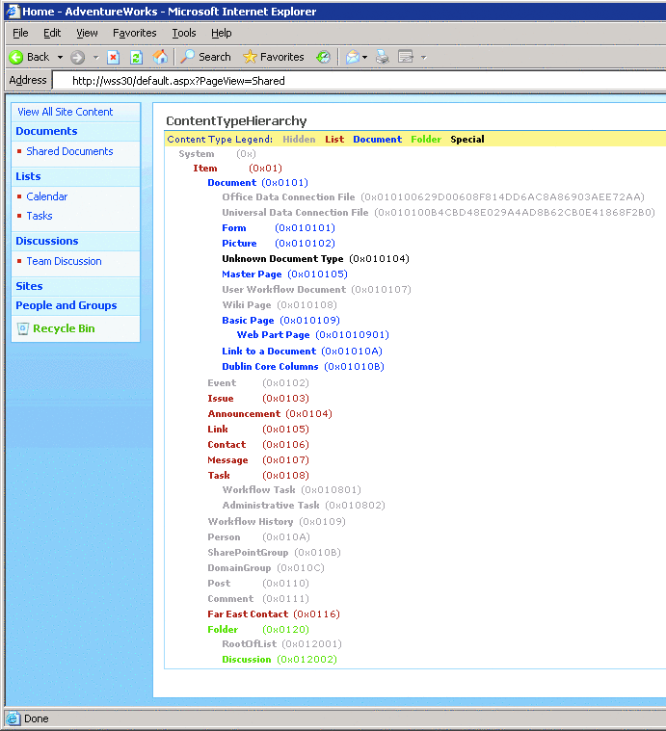The height and width of the screenshot is (731, 666).
Task: Click the 'Issue (0x0103)' row
Action: [258, 399]
